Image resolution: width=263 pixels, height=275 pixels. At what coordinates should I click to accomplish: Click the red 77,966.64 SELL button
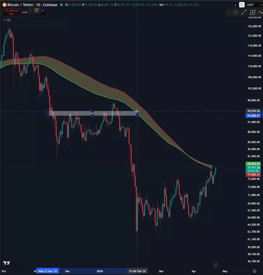pos(11,12)
